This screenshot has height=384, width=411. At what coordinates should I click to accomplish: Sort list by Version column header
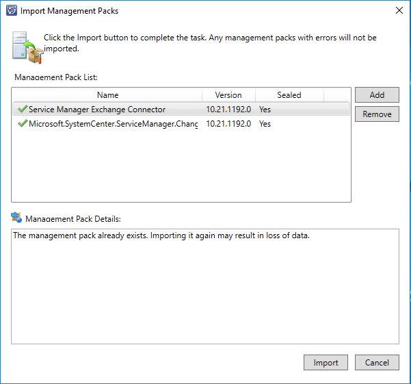(x=228, y=95)
